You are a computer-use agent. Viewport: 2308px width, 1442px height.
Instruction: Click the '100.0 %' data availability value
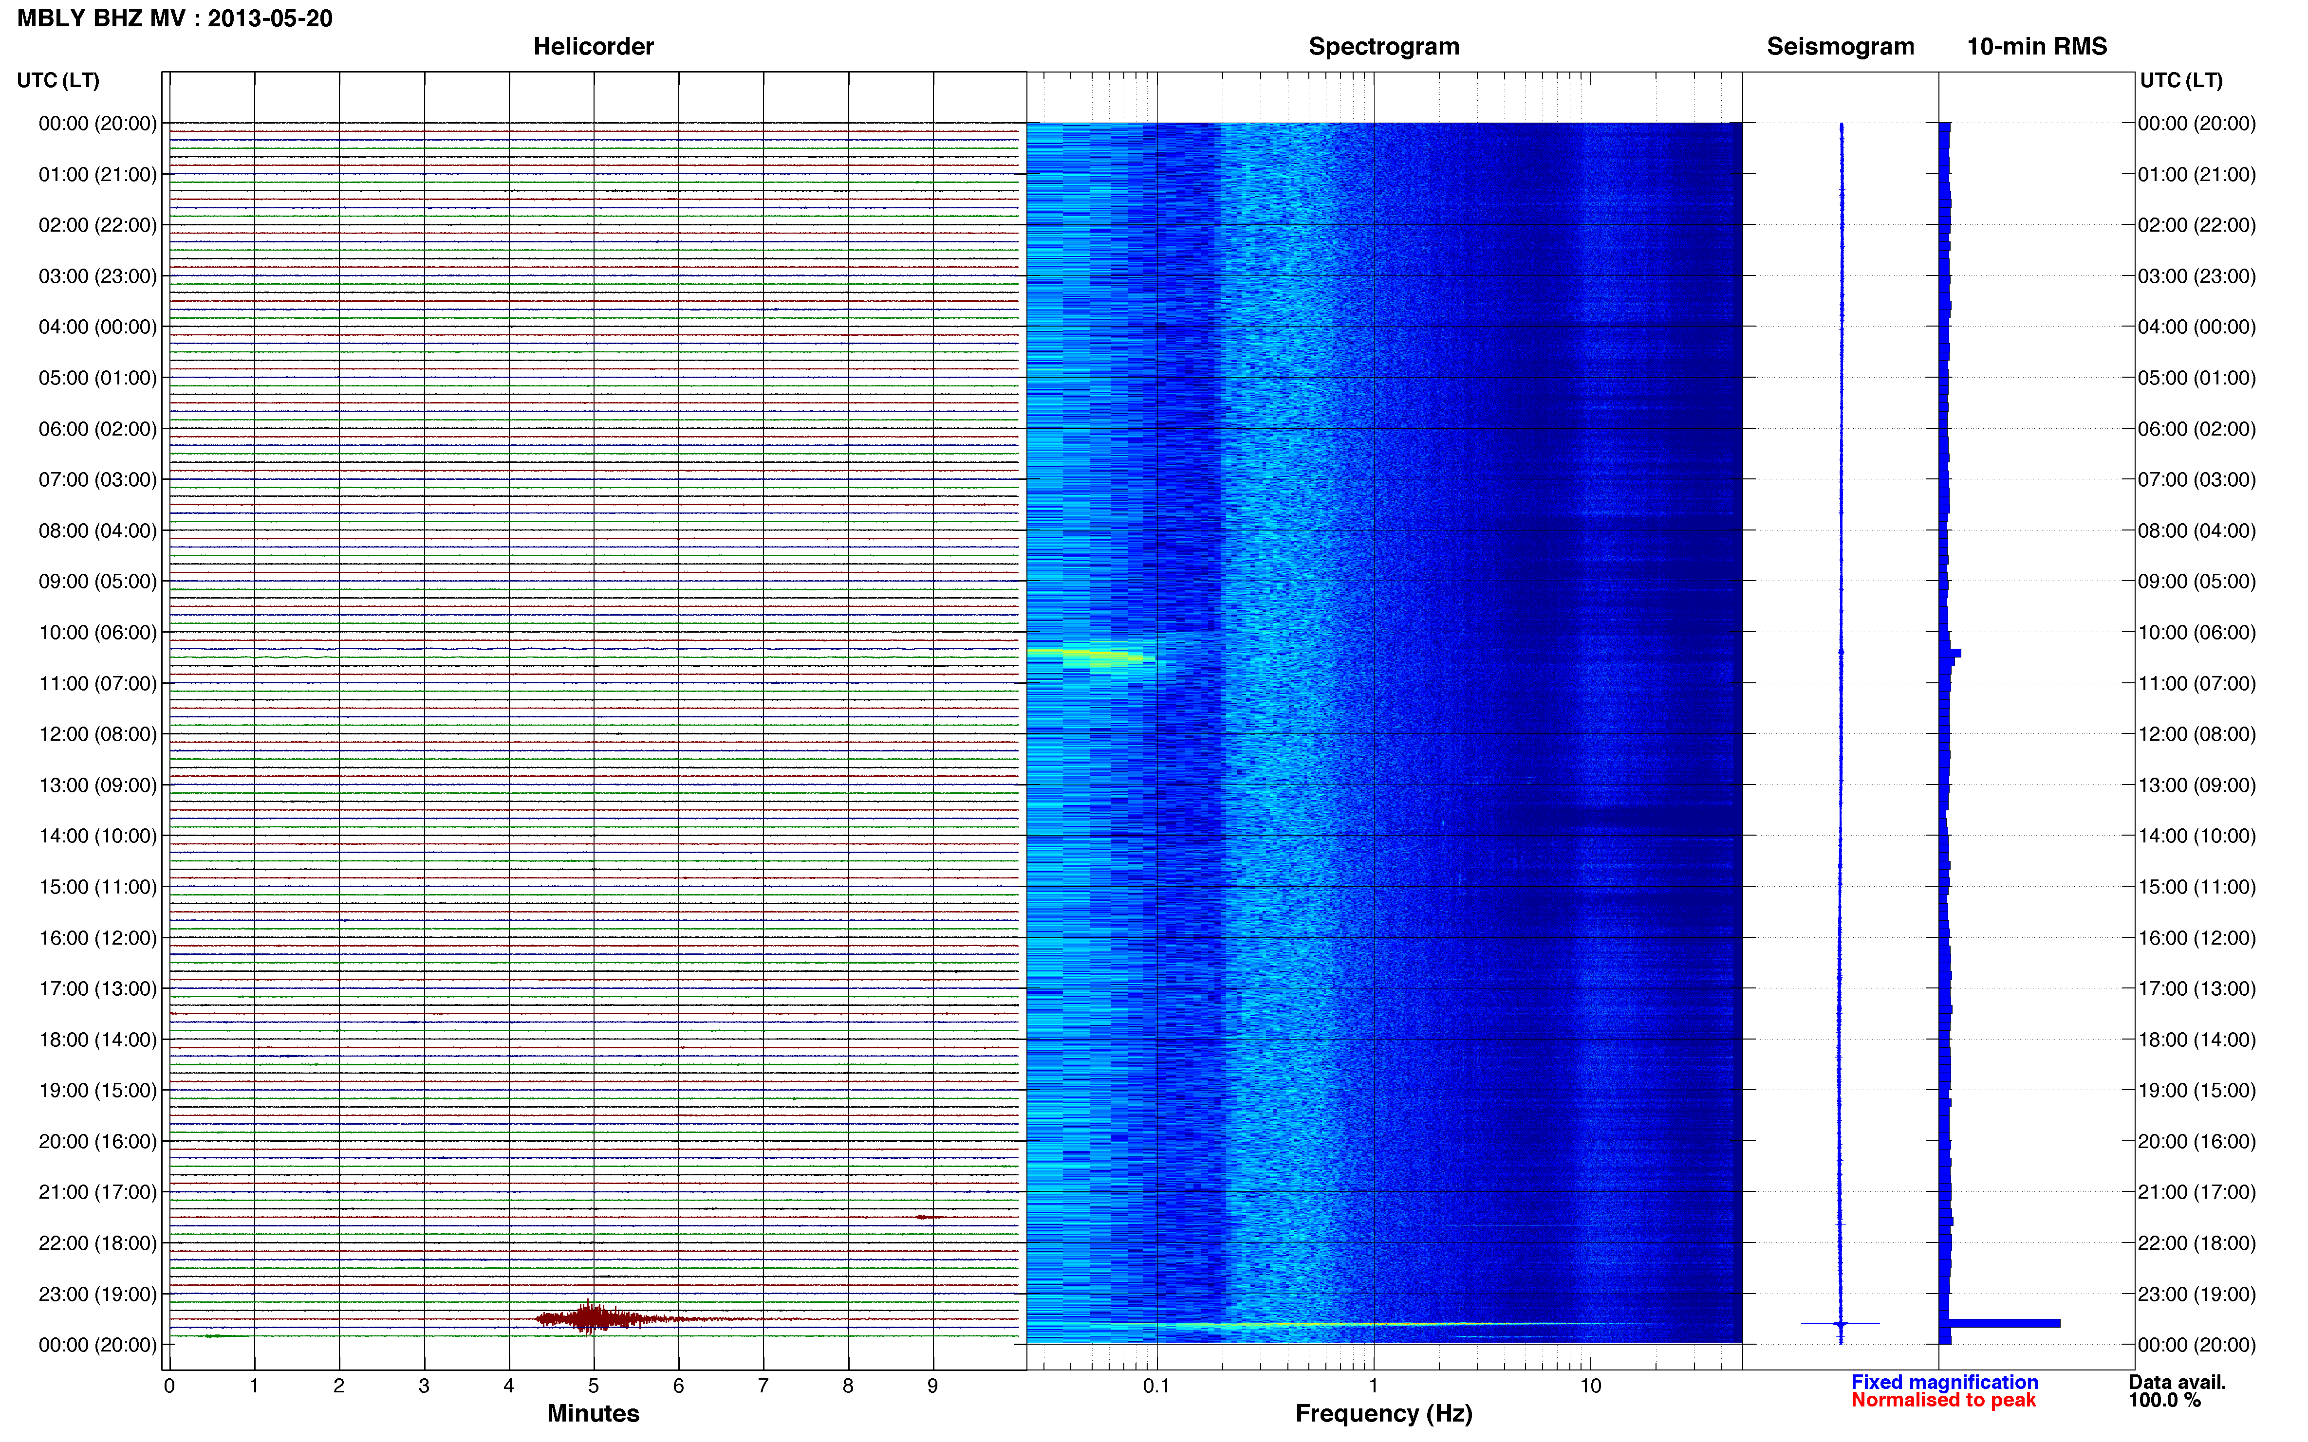[2164, 1400]
